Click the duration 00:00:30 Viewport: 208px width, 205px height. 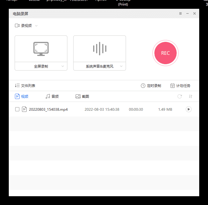136,110
